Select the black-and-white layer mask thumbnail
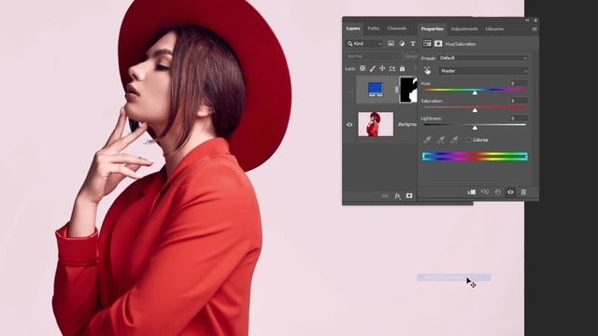Viewport: 598px width, 336px height. (408, 90)
